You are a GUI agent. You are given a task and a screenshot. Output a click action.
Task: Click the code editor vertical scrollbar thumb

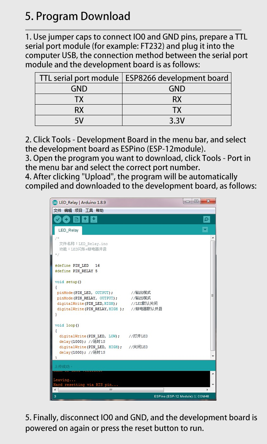coord(213,295)
